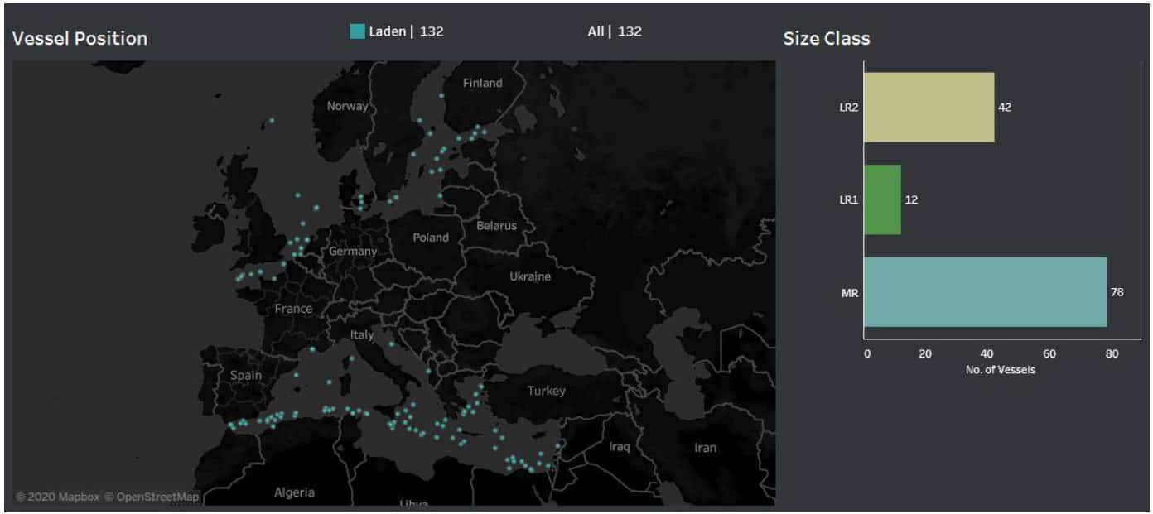Select the lone vessel dot inside Finland
The image size is (1153, 514).
(x=441, y=95)
